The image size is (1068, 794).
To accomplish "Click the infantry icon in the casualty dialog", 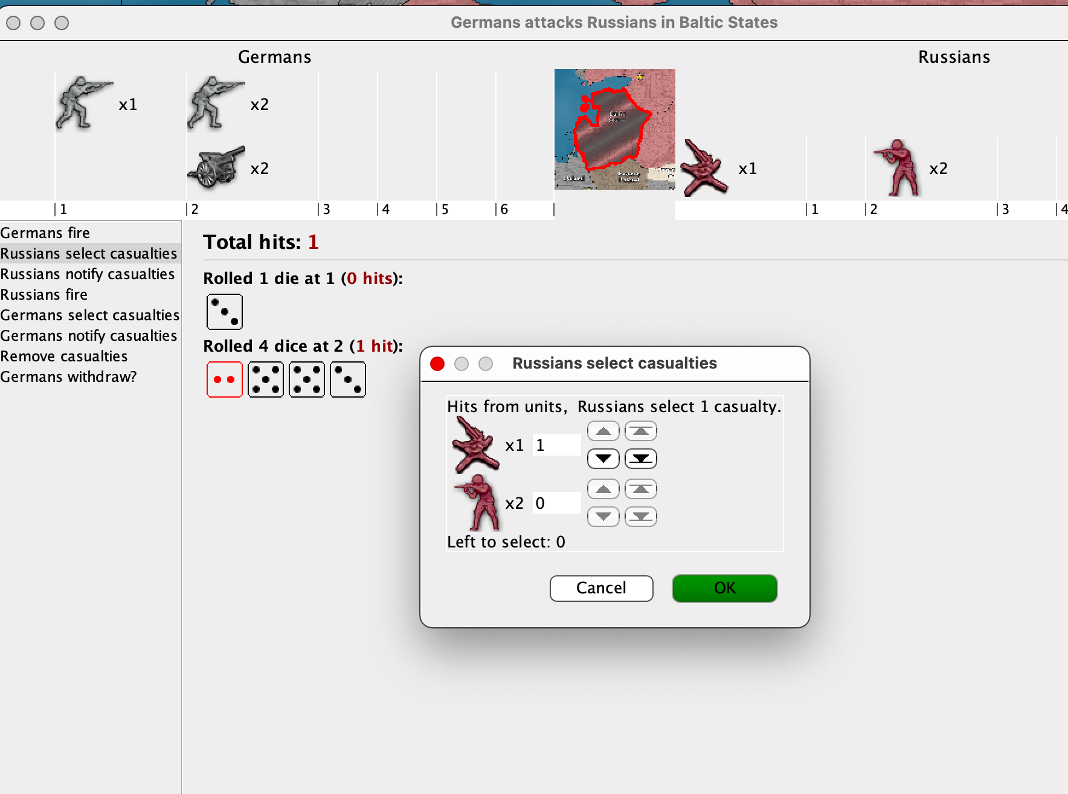I will (477, 502).
